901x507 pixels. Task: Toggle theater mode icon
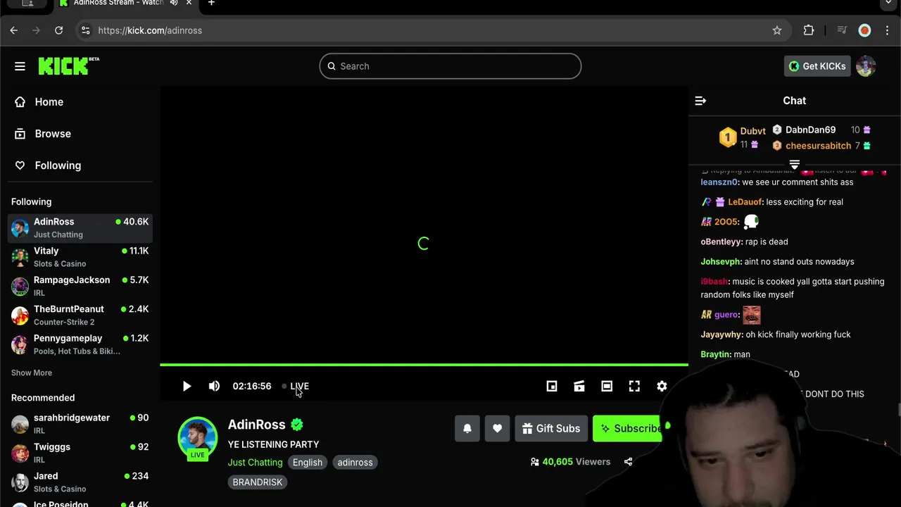click(607, 386)
